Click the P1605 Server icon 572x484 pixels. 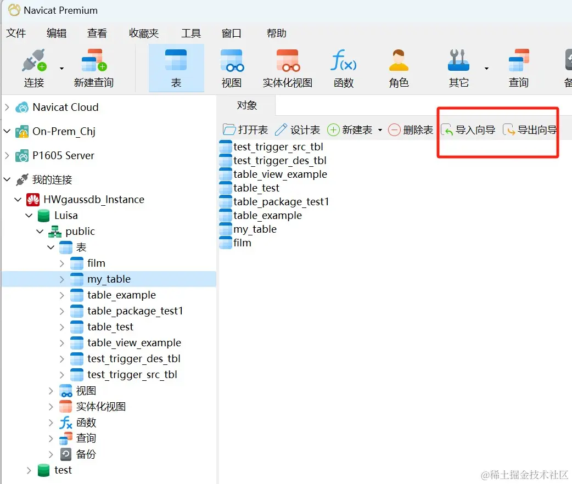22,156
